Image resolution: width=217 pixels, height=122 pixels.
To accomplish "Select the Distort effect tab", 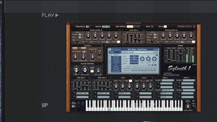I will (x=116, y=57).
